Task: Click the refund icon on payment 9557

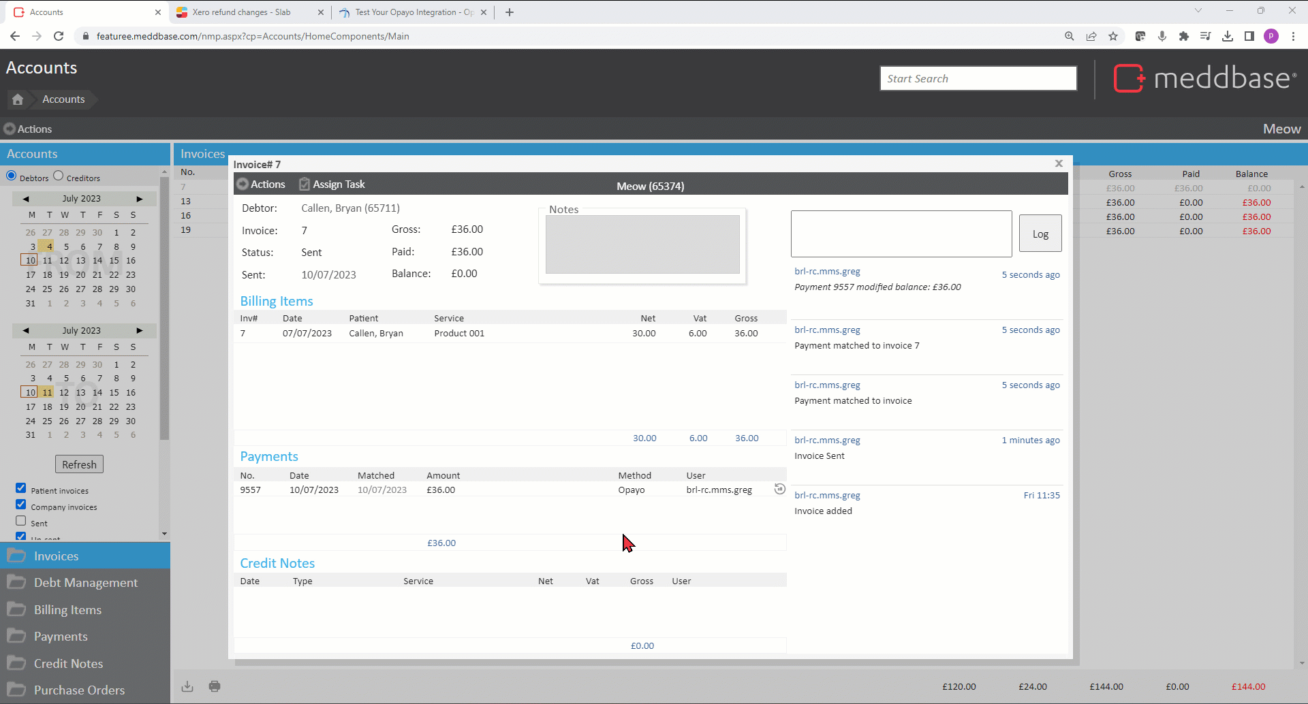Action: click(x=779, y=489)
